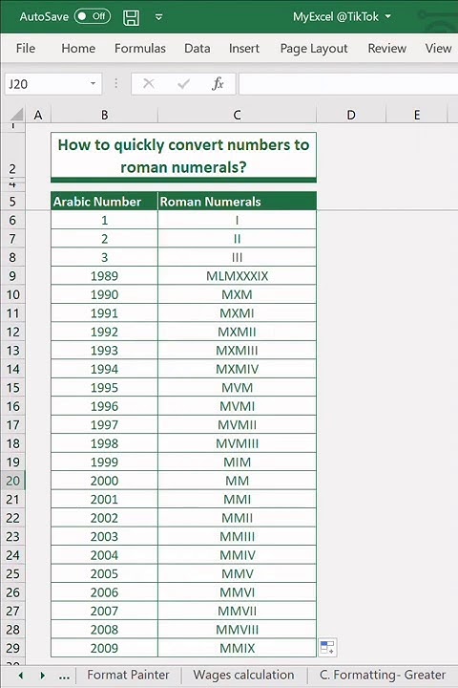Open the MyExcel @TikTok file name dropdown
The height and width of the screenshot is (688, 458).
(x=388, y=16)
